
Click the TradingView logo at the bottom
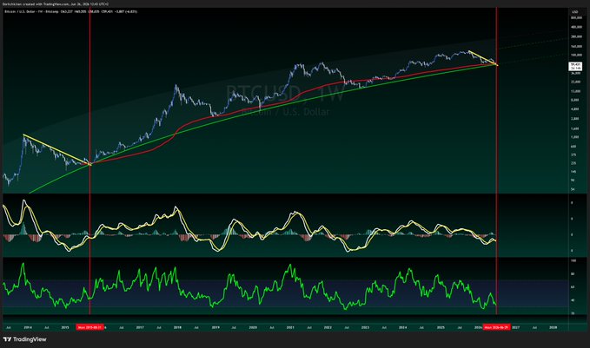pos(25,339)
